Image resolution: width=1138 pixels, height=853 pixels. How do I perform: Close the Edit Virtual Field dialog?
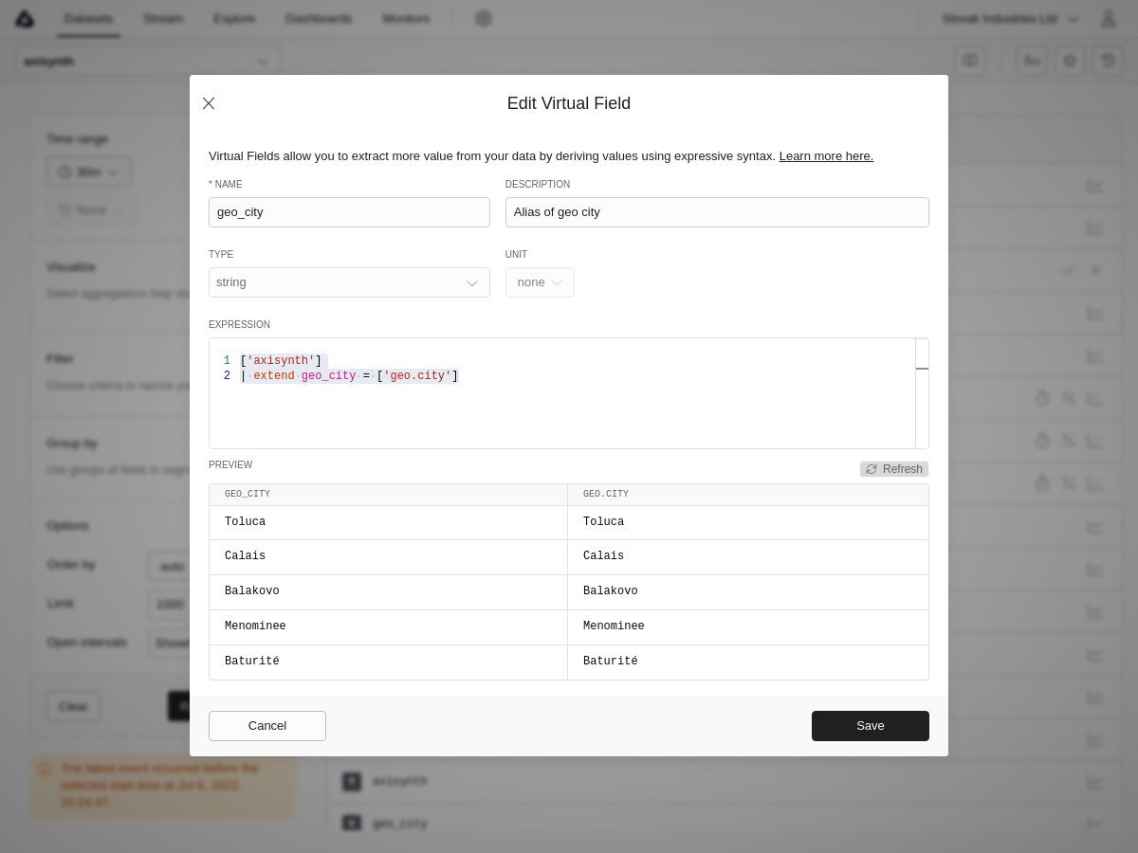point(209,103)
